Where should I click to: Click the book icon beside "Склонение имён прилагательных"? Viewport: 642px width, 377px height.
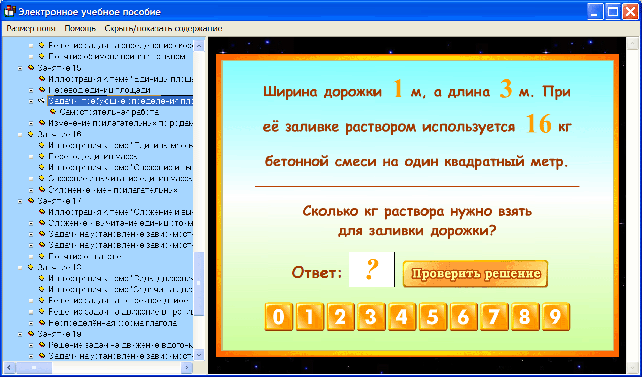pyautogui.click(x=43, y=190)
